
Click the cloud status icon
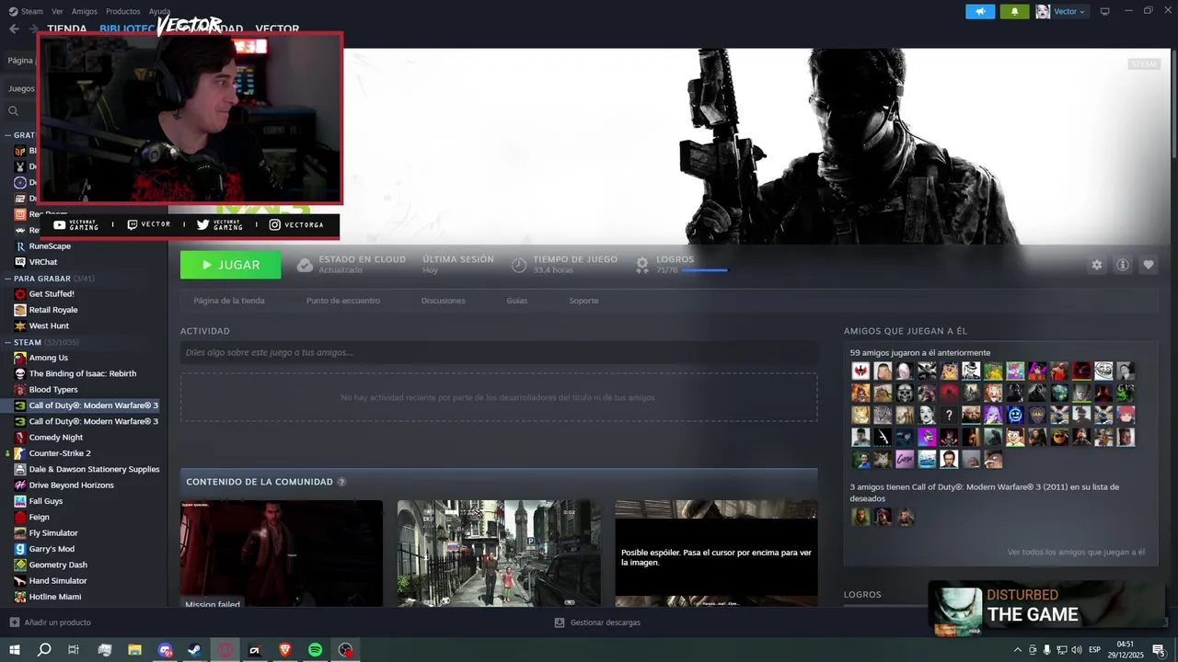pyautogui.click(x=305, y=265)
